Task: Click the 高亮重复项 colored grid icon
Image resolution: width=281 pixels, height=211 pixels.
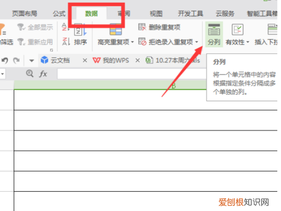Action: [x=116, y=30]
